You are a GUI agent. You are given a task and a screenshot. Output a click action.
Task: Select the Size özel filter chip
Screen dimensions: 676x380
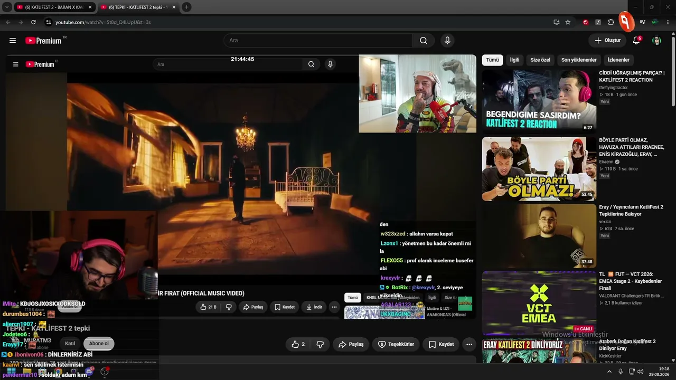tap(540, 60)
